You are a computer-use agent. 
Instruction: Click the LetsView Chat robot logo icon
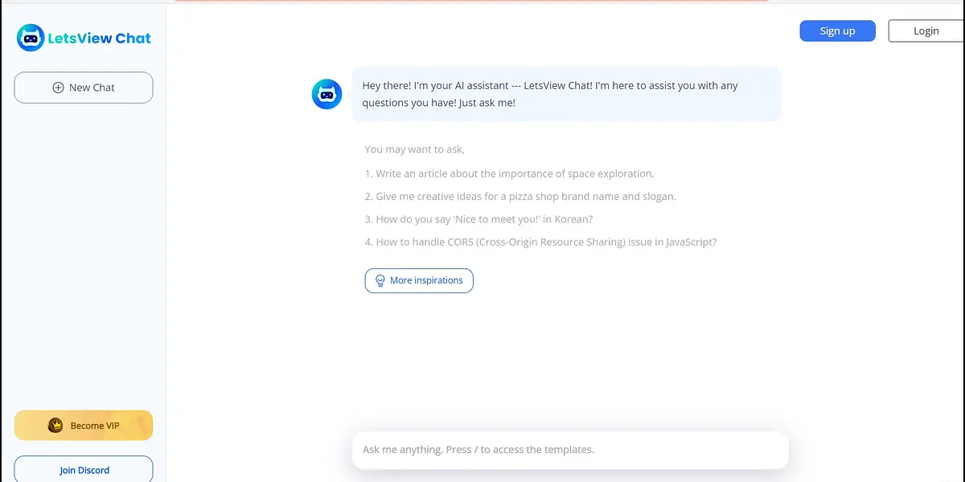pos(31,38)
